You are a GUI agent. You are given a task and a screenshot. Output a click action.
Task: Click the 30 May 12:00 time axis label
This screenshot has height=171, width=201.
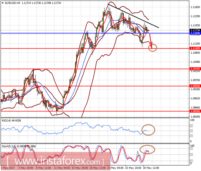point(151,168)
